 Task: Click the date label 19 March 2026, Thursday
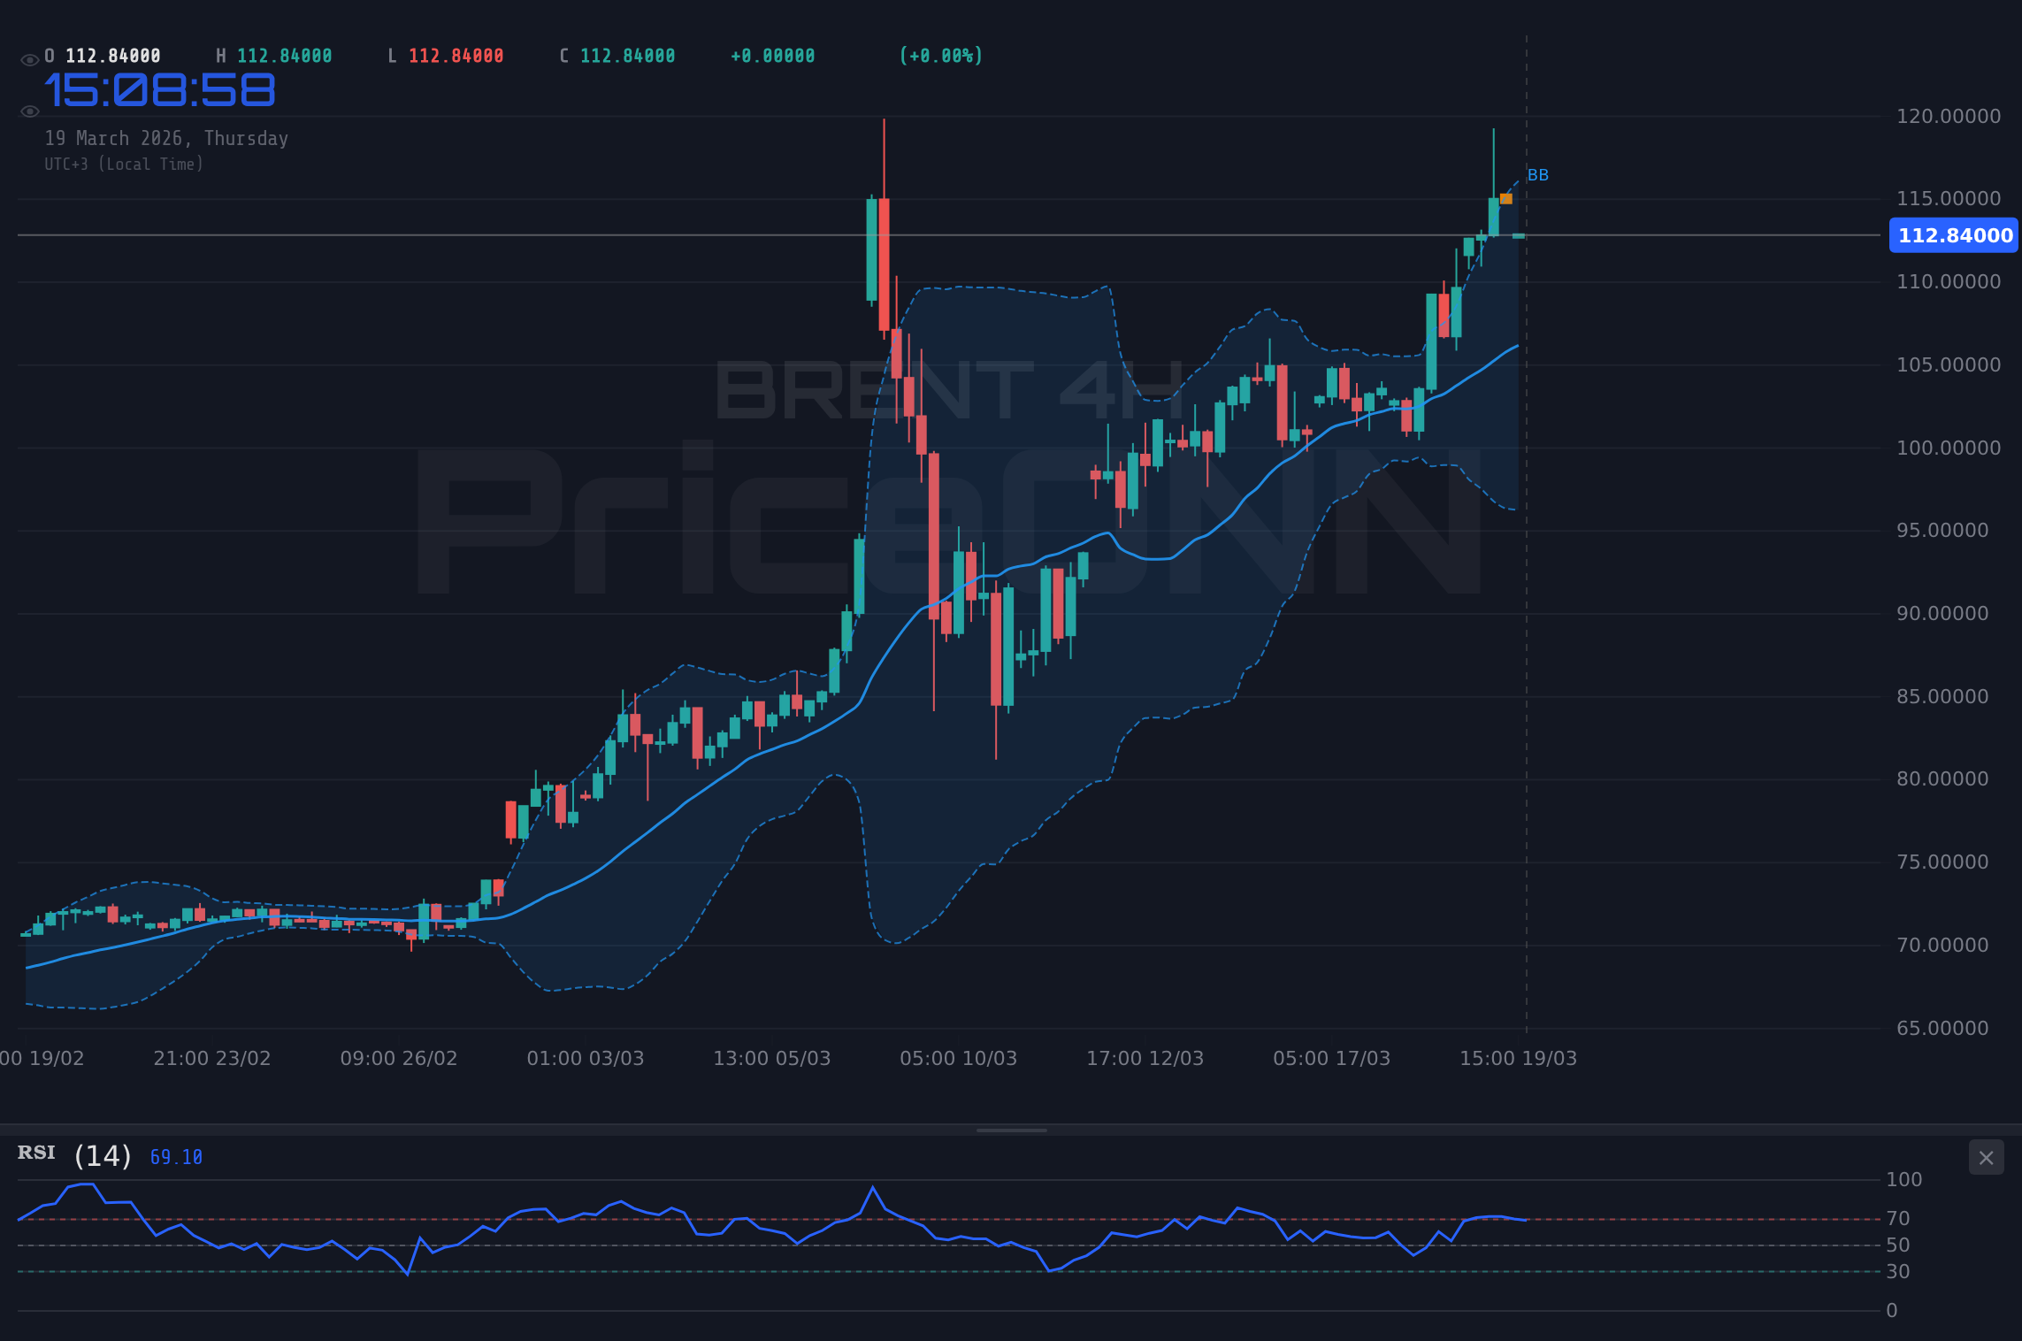point(167,138)
